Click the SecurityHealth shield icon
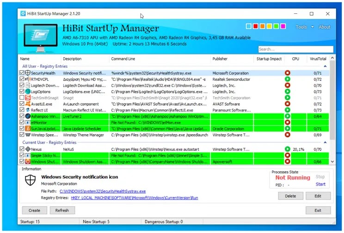The width and height of the screenshot is (344, 233). point(28,73)
